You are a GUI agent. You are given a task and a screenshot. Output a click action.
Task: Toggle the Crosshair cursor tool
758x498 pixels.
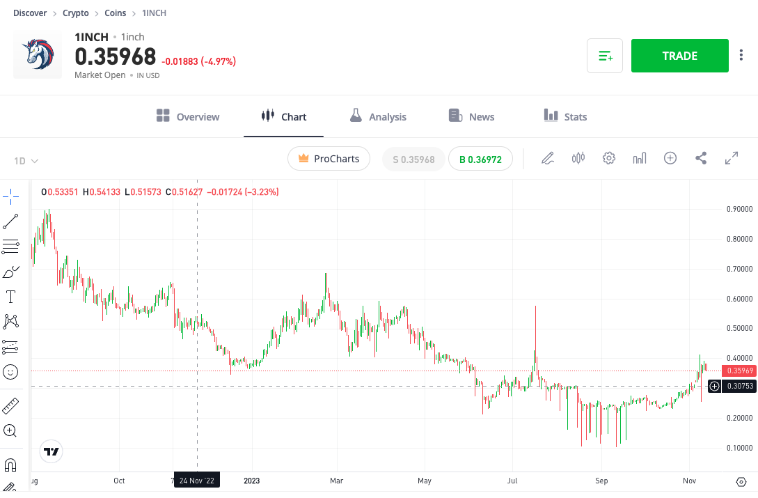tap(10, 196)
